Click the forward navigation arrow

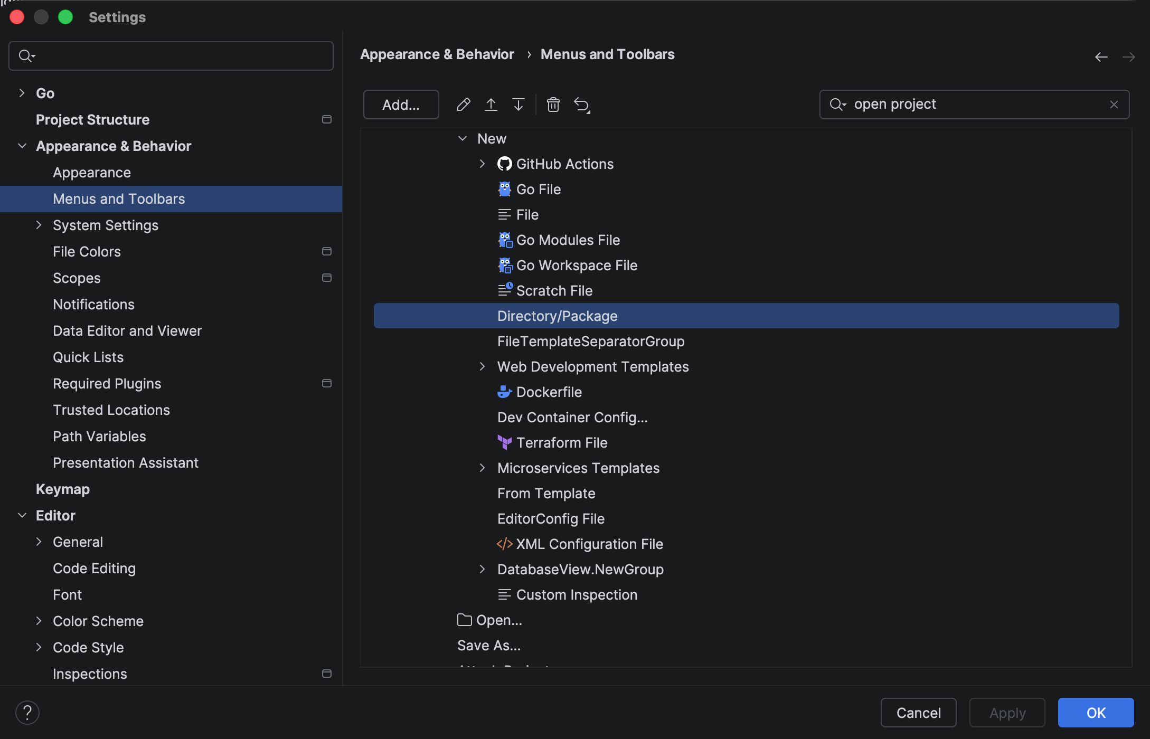pyautogui.click(x=1129, y=56)
